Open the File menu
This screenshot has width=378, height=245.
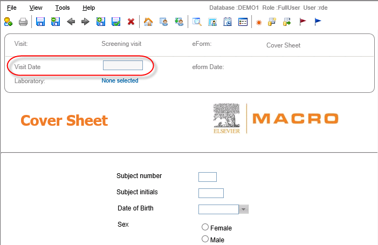coord(11,8)
